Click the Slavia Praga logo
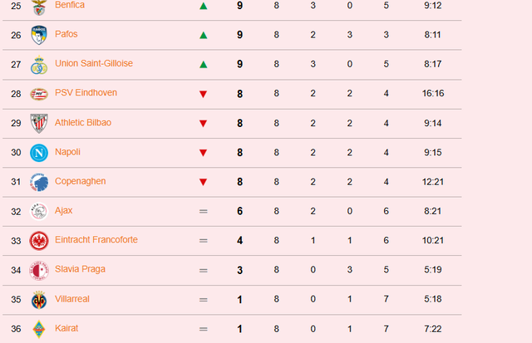Viewport: 532px width, 343px height. (x=39, y=270)
